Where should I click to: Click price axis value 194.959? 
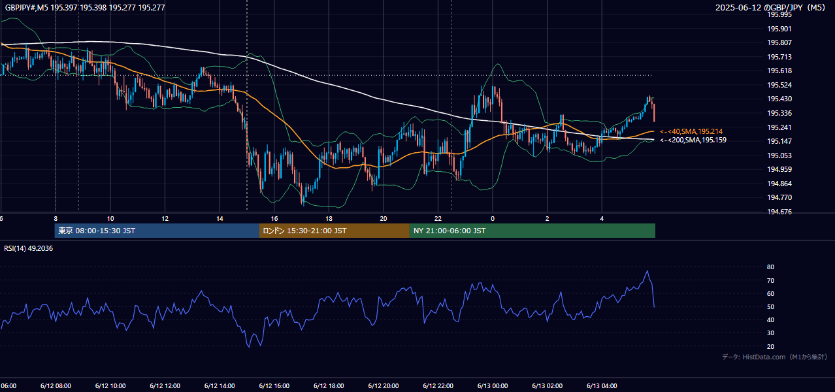[779, 169]
